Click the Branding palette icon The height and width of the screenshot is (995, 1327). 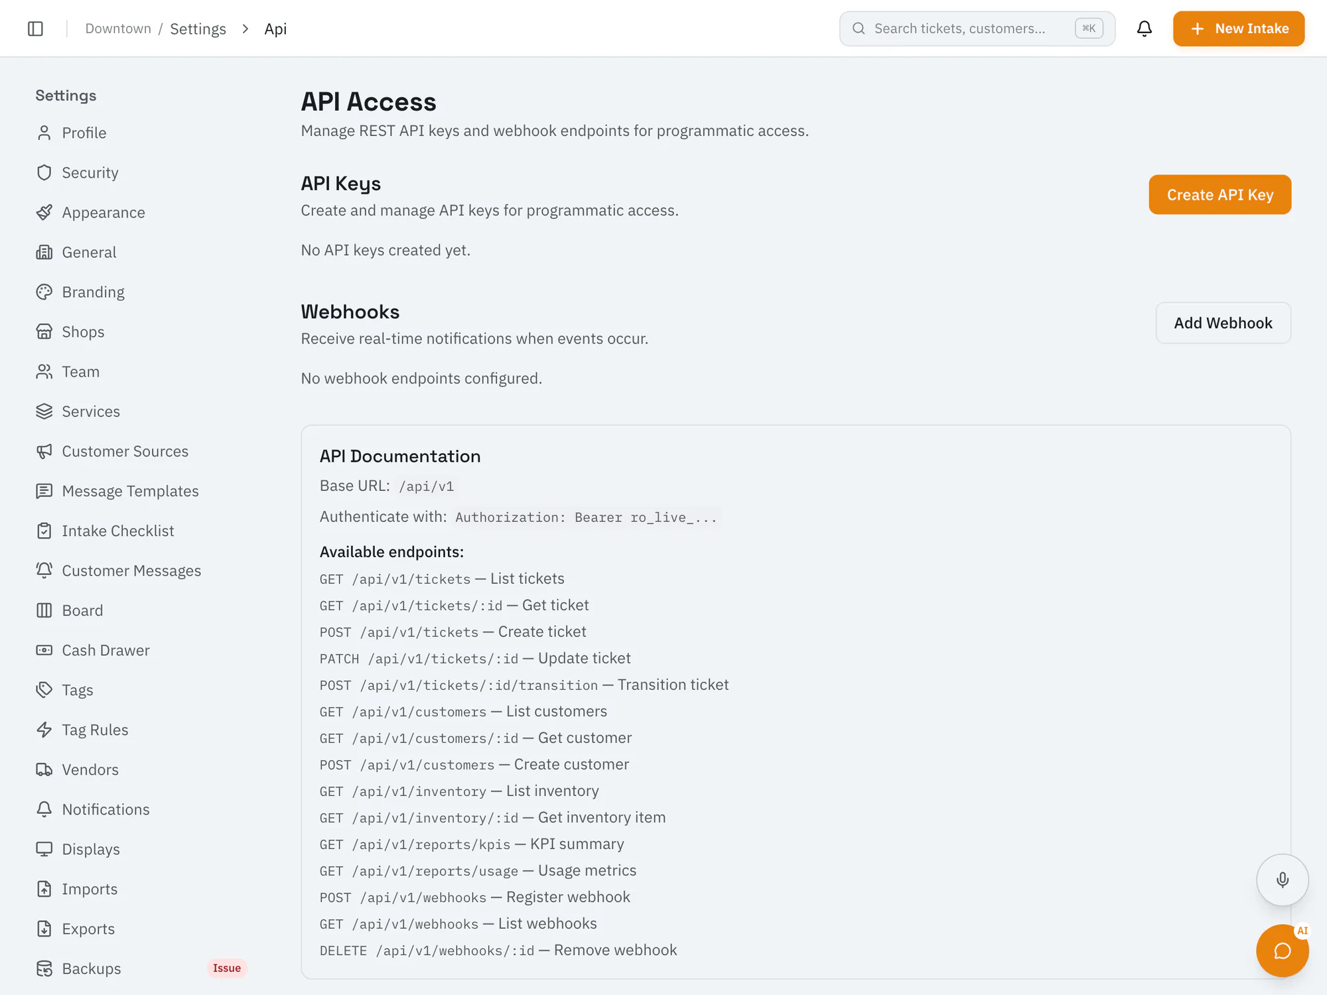coord(44,292)
